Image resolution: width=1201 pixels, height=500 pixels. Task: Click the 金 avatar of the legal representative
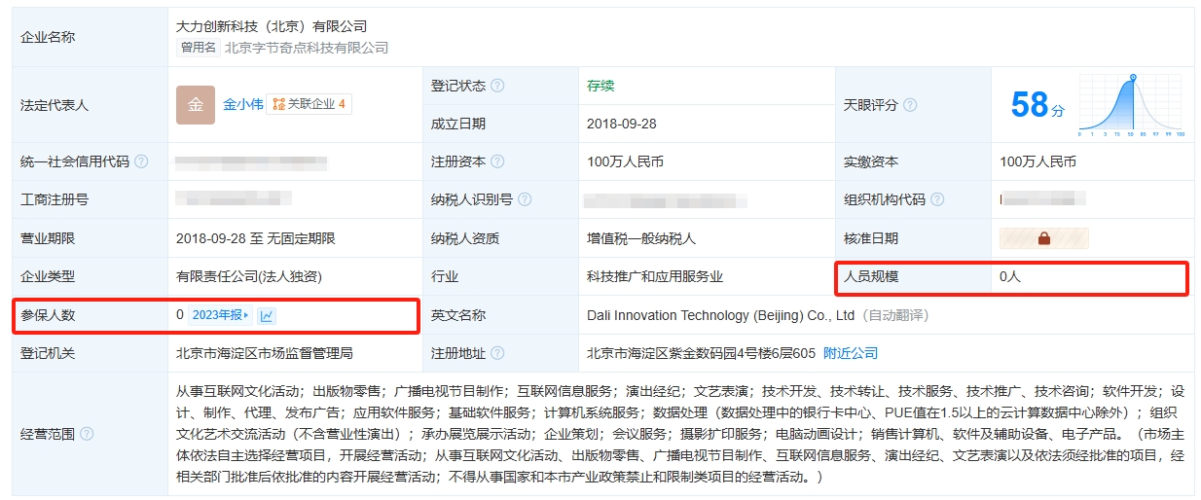pyautogui.click(x=196, y=105)
